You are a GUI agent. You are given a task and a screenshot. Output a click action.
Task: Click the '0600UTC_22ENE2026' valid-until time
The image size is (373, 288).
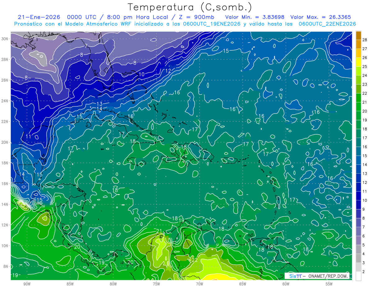(327, 24)
